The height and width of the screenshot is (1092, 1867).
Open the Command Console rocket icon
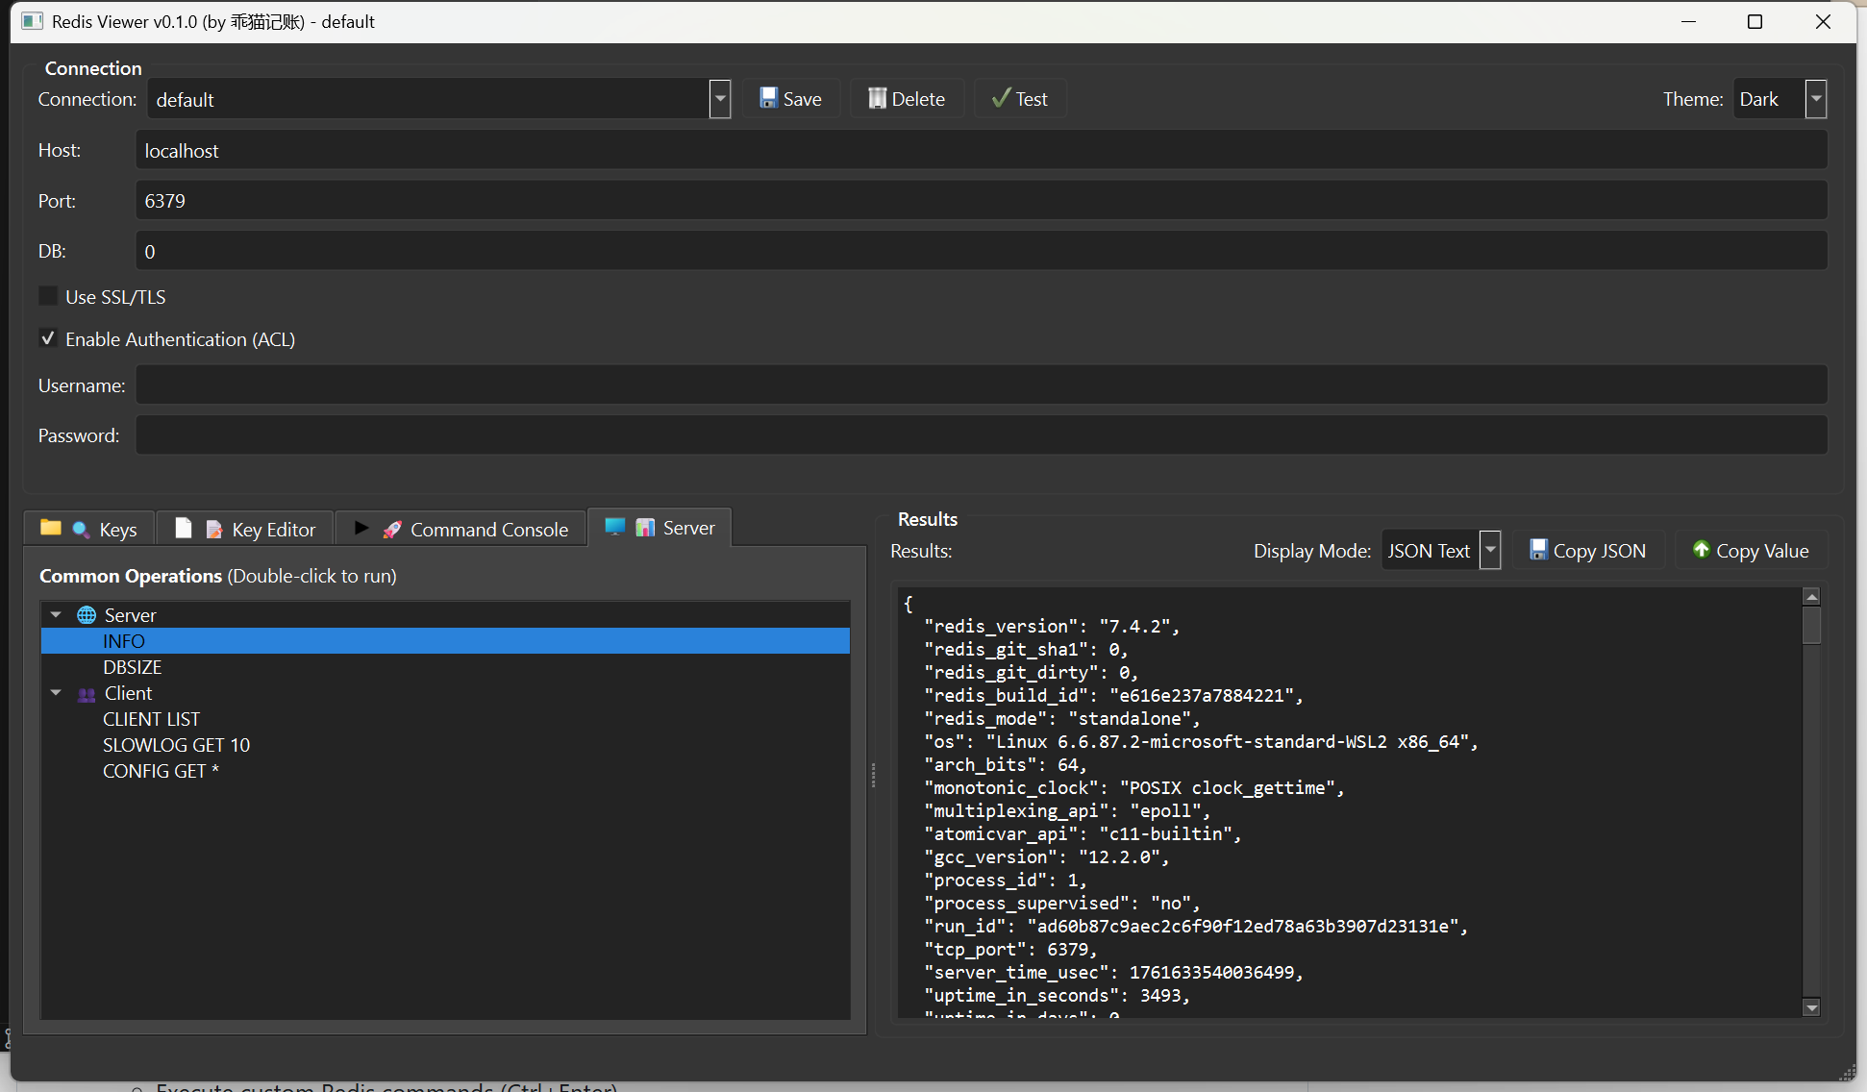click(x=390, y=528)
